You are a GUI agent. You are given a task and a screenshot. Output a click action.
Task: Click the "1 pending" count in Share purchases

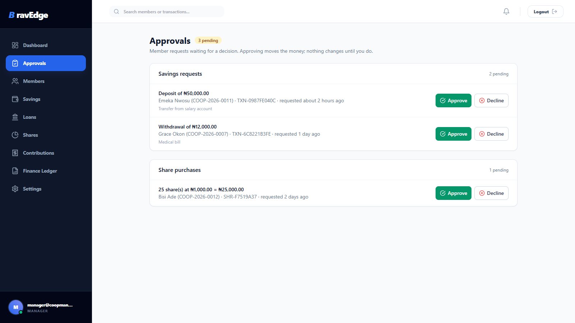(499, 170)
